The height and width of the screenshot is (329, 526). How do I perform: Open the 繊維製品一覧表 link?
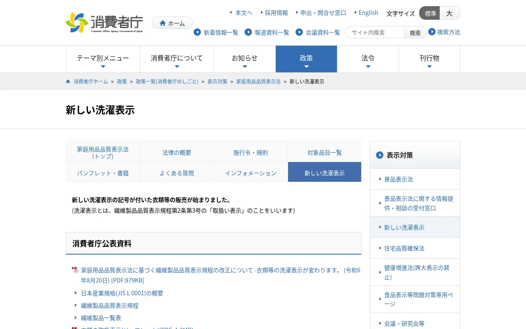tap(101, 318)
